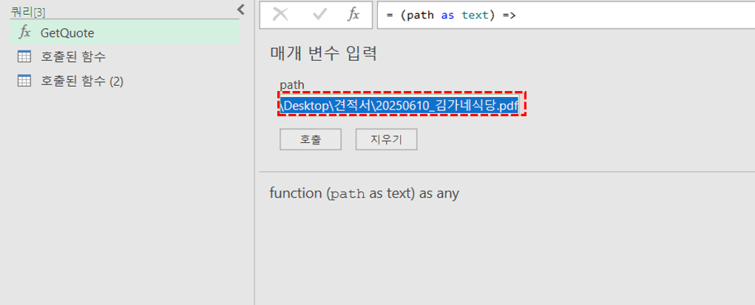Click the fx icon beside GetQuote
The width and height of the screenshot is (755, 305).
[24, 33]
